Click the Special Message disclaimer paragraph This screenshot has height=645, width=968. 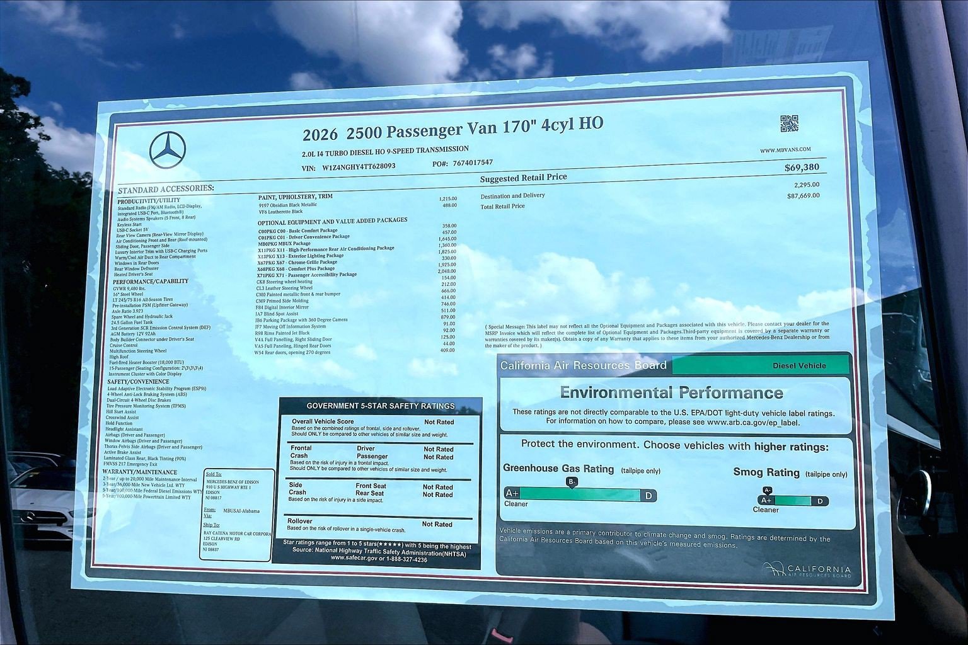pyautogui.click(x=658, y=336)
